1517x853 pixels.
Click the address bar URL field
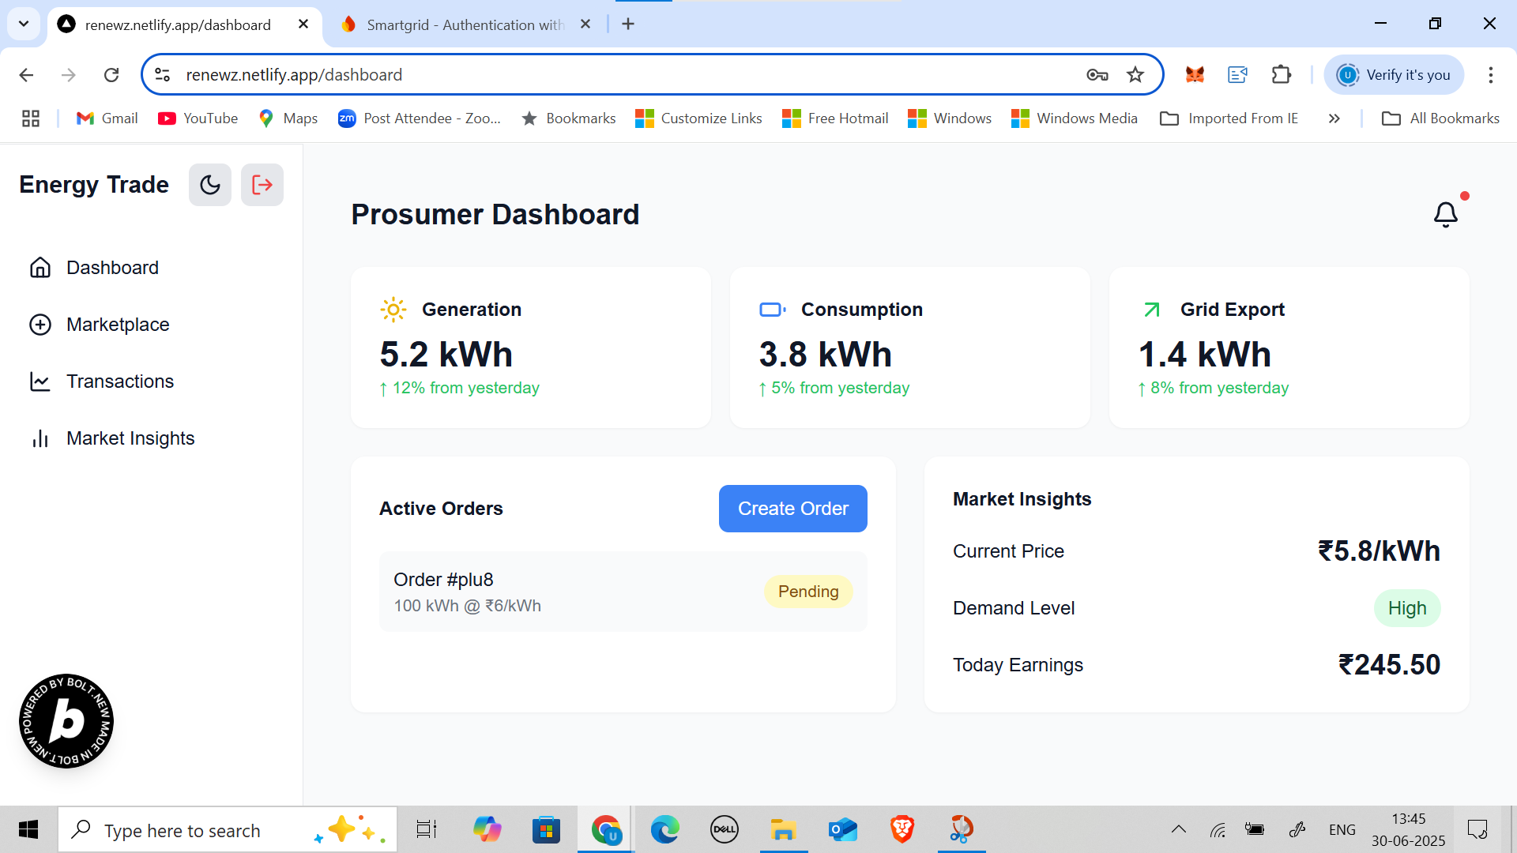[616, 75]
